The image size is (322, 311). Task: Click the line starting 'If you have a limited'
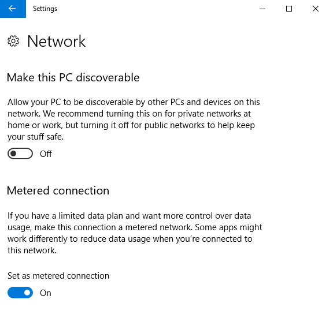(x=129, y=216)
